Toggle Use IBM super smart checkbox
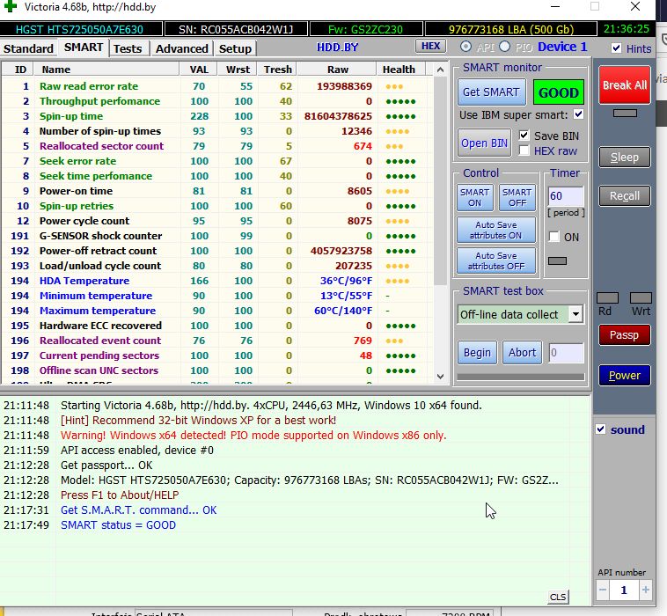 point(578,114)
